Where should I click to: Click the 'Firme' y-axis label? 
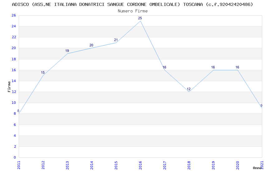[9, 87]
